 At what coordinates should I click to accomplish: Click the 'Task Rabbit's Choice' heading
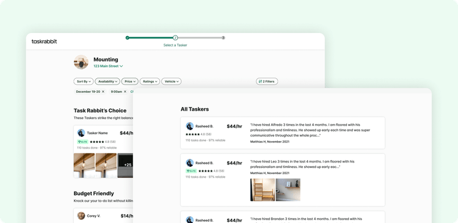[x=100, y=111]
